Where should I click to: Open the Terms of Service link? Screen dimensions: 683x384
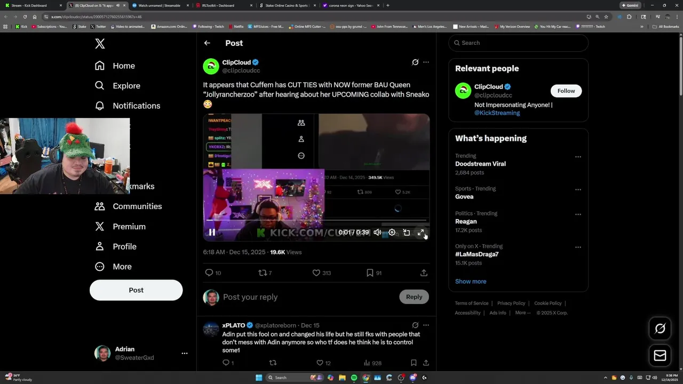472,303
